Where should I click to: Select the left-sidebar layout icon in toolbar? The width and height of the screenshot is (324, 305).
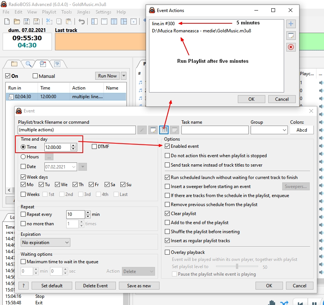point(94,21)
